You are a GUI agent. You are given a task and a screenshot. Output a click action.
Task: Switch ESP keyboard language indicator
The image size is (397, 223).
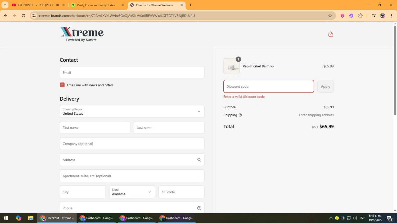coord(362,218)
